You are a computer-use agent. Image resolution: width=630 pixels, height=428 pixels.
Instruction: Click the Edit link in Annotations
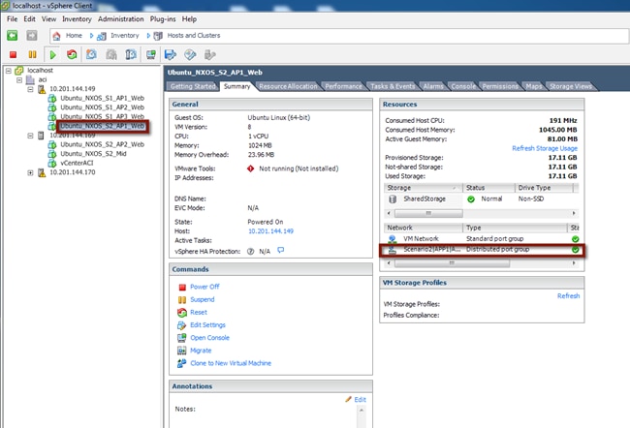[360, 400]
